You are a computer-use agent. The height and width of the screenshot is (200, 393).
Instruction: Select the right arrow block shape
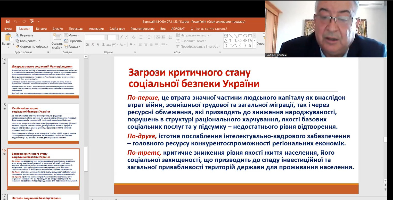click(x=240, y=41)
